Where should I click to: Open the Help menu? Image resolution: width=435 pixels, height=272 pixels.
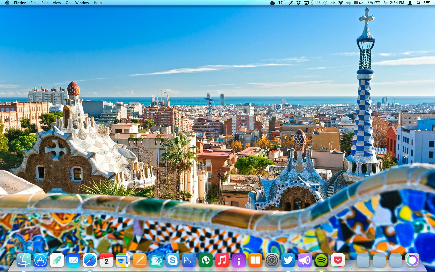tap(98, 3)
